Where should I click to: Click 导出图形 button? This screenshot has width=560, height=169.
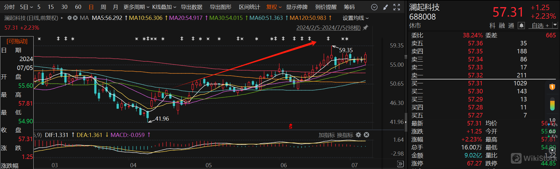point(220,7)
